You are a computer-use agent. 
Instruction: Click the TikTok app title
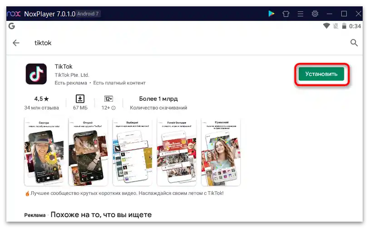(64, 67)
